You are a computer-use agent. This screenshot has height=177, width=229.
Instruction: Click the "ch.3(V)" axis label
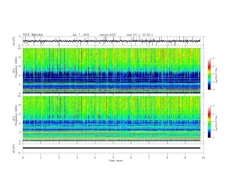(14, 148)
